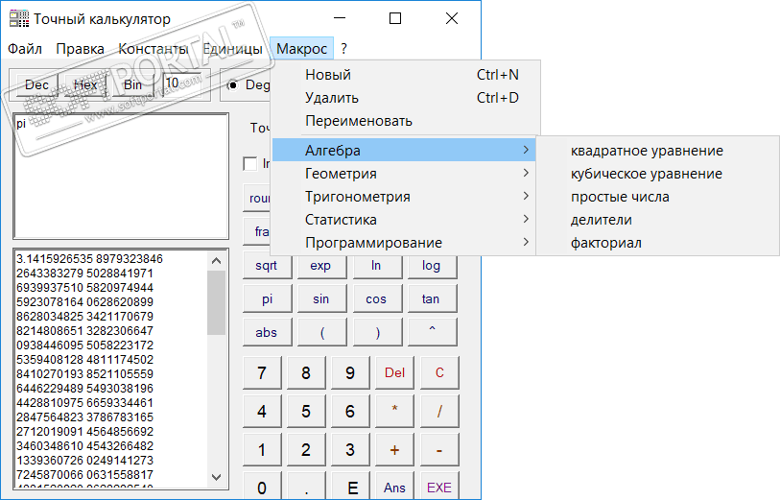Click the results scrollbar thumb
This screenshot has height=500, width=780.
(x=216, y=302)
